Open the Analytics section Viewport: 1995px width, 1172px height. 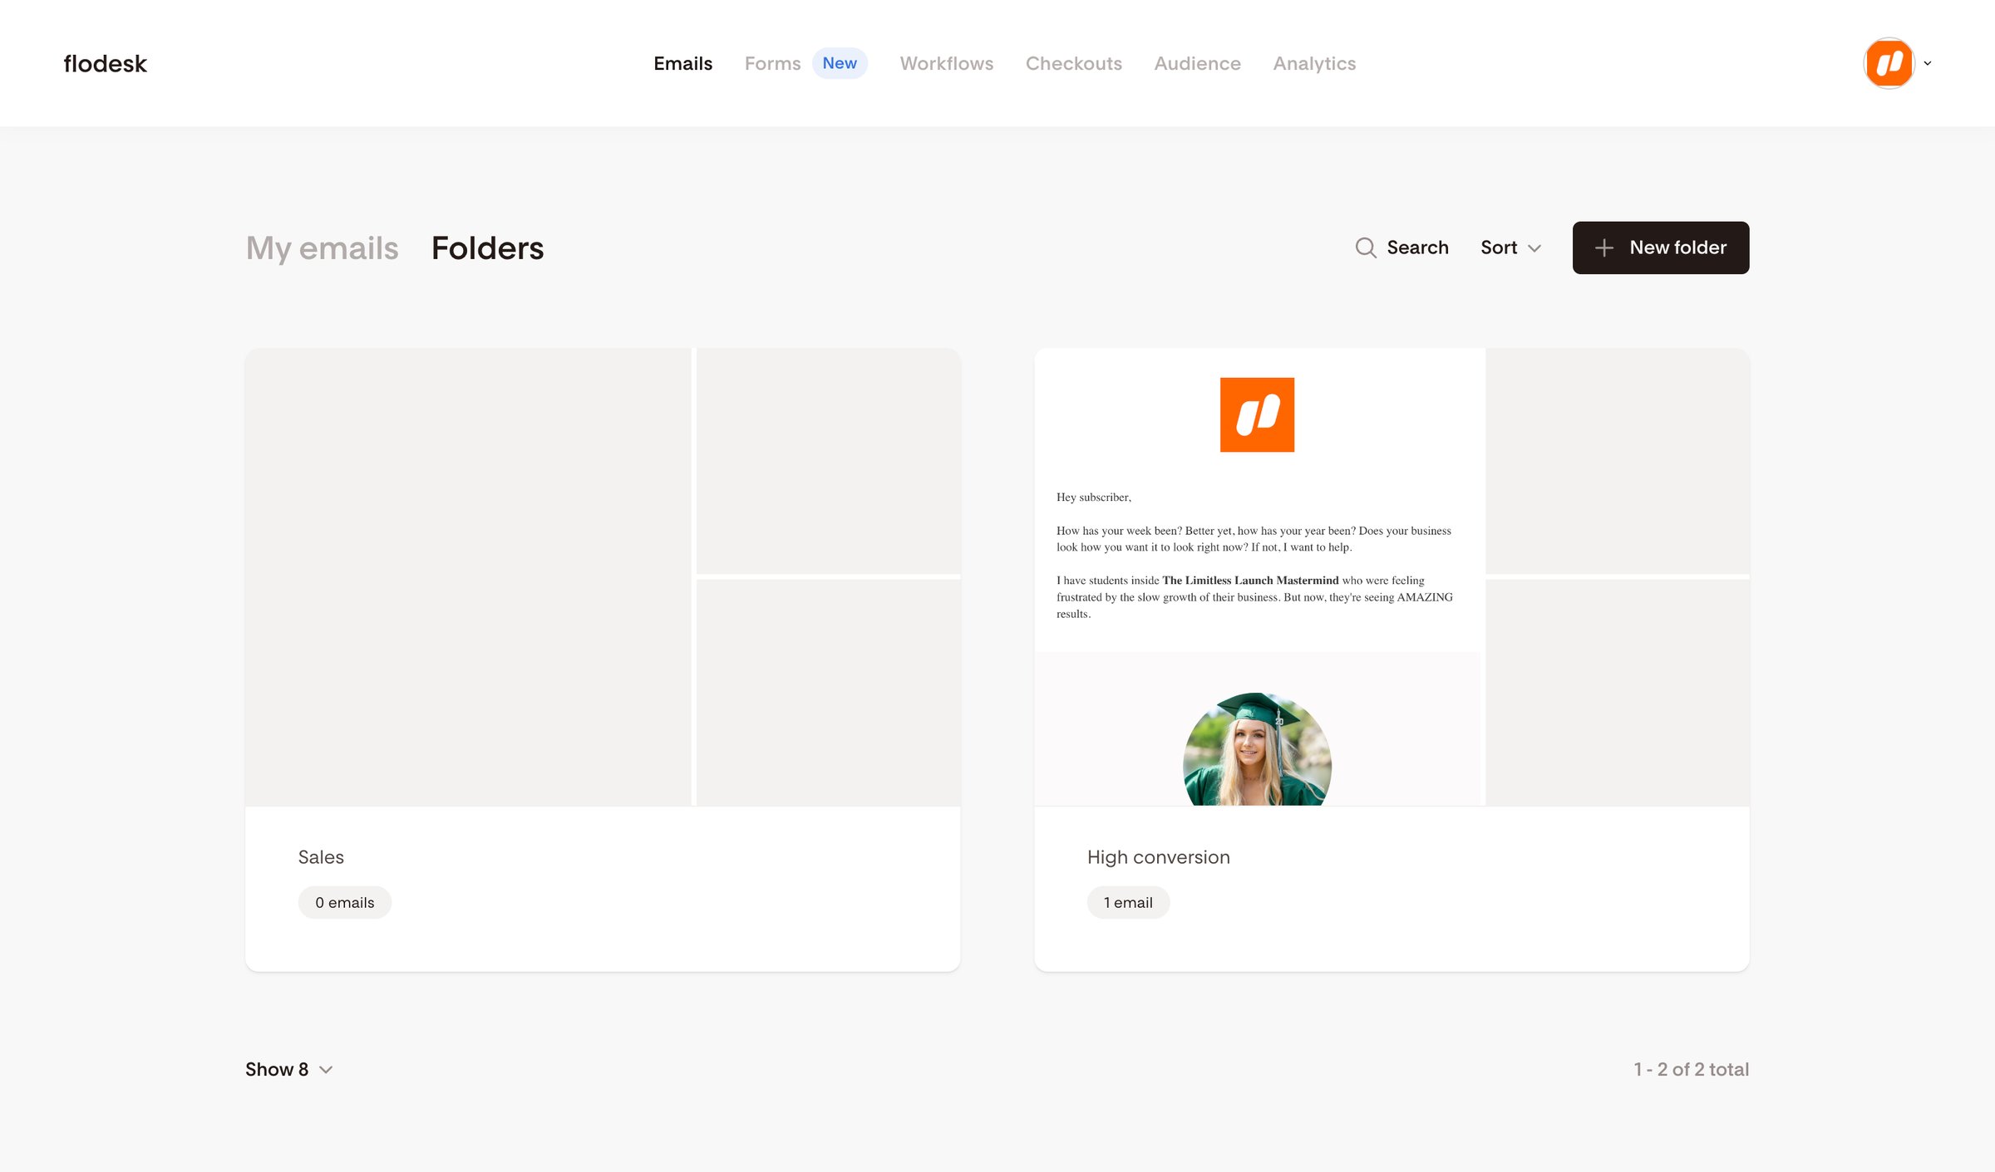(x=1314, y=63)
